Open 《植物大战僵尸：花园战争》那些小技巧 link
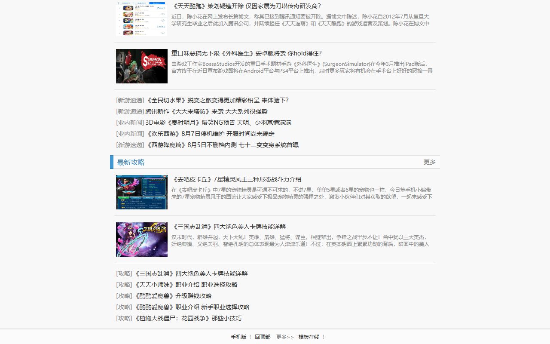550x344 pixels. point(188,318)
